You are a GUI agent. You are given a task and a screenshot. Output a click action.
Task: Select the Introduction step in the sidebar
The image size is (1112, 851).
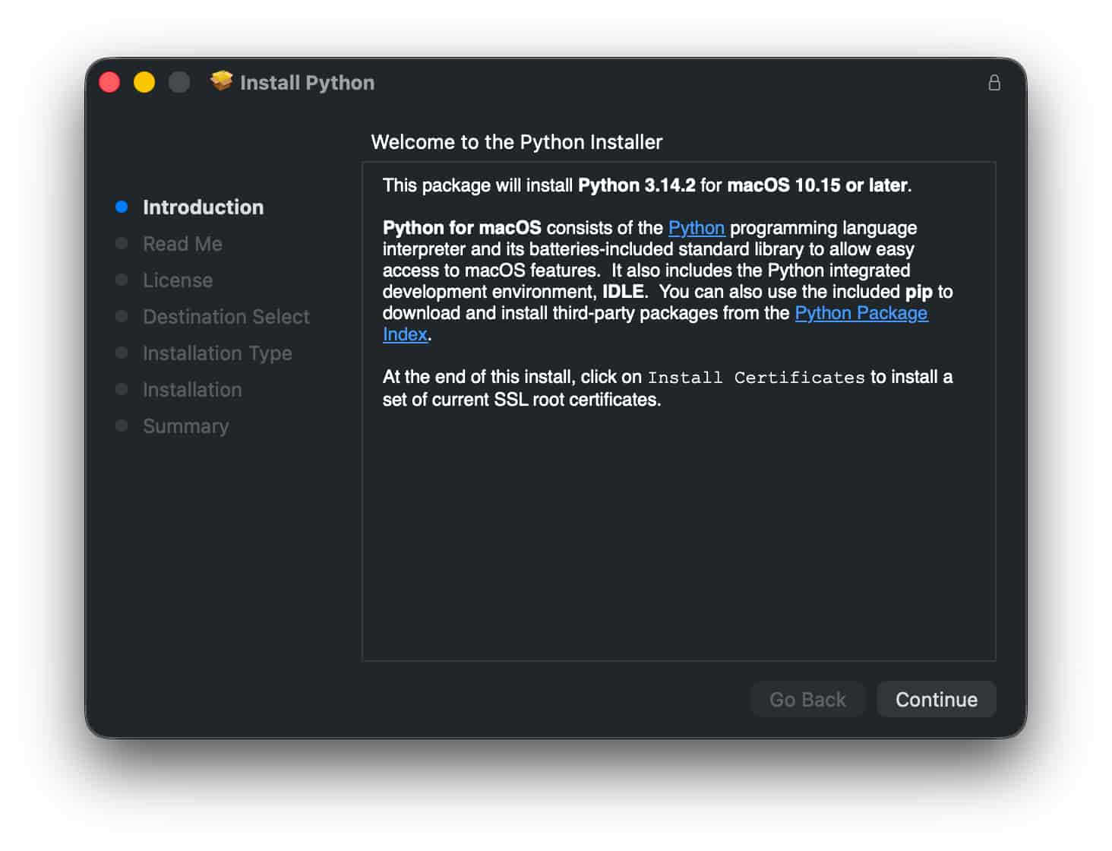tap(203, 207)
